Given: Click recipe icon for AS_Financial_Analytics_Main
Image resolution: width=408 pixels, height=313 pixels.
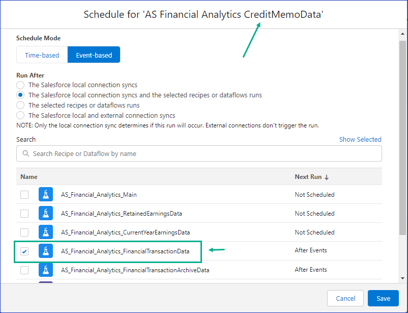Looking at the screenshot, I should pyautogui.click(x=46, y=194).
